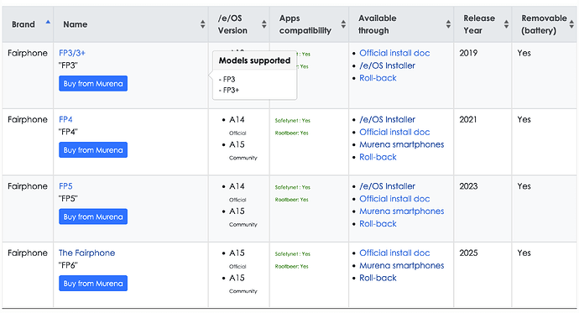Click the "FP4" codename text
579x313 pixels.
(68, 132)
